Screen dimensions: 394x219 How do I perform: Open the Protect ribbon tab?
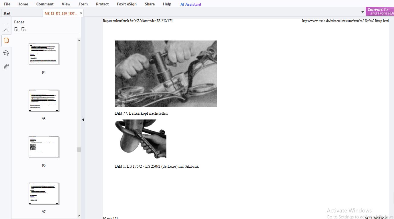click(102, 4)
